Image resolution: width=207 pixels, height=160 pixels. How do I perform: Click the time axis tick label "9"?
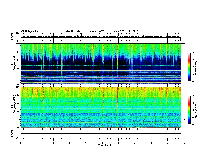point(167,143)
